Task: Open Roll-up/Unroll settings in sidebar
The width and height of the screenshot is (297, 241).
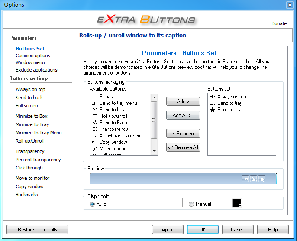Action: (29, 141)
